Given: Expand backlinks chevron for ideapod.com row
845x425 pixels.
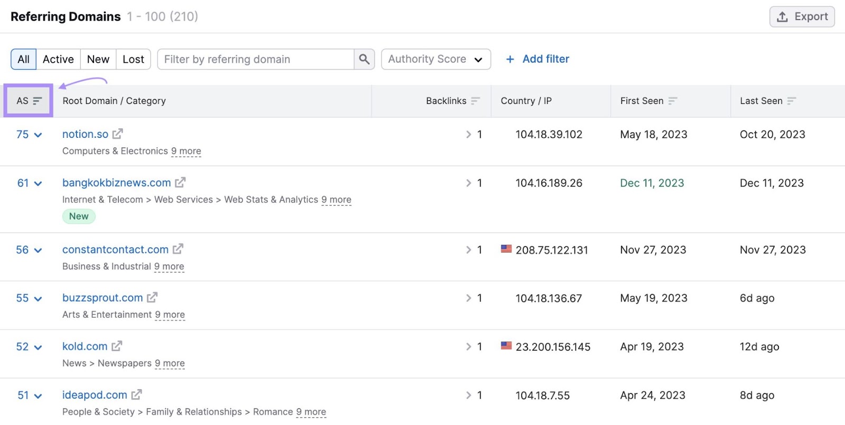Looking at the screenshot, I should point(468,395).
